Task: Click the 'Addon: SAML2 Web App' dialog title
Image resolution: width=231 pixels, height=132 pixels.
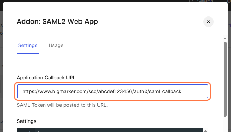Action: point(57,21)
